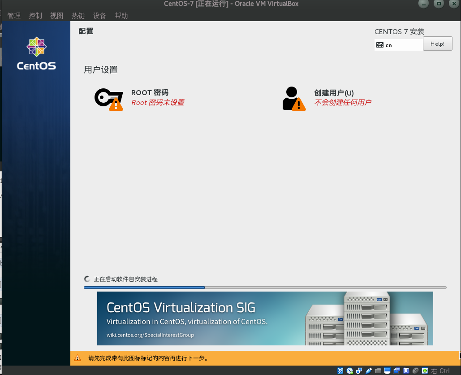
Task: Click the hard disk activity status icon
Action: pyautogui.click(x=340, y=371)
